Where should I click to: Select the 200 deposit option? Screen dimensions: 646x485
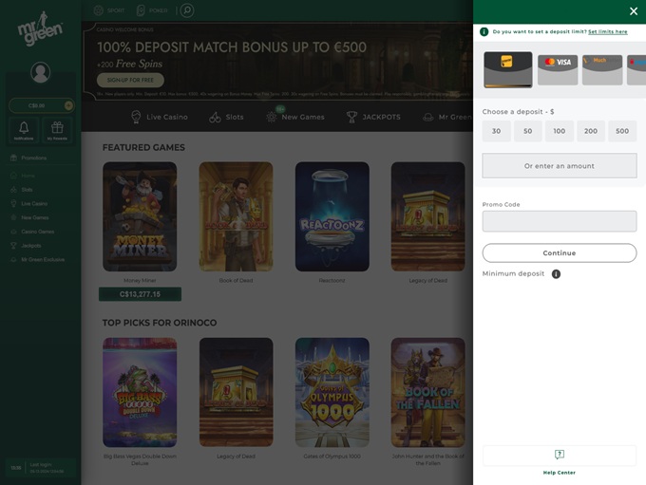click(x=591, y=131)
